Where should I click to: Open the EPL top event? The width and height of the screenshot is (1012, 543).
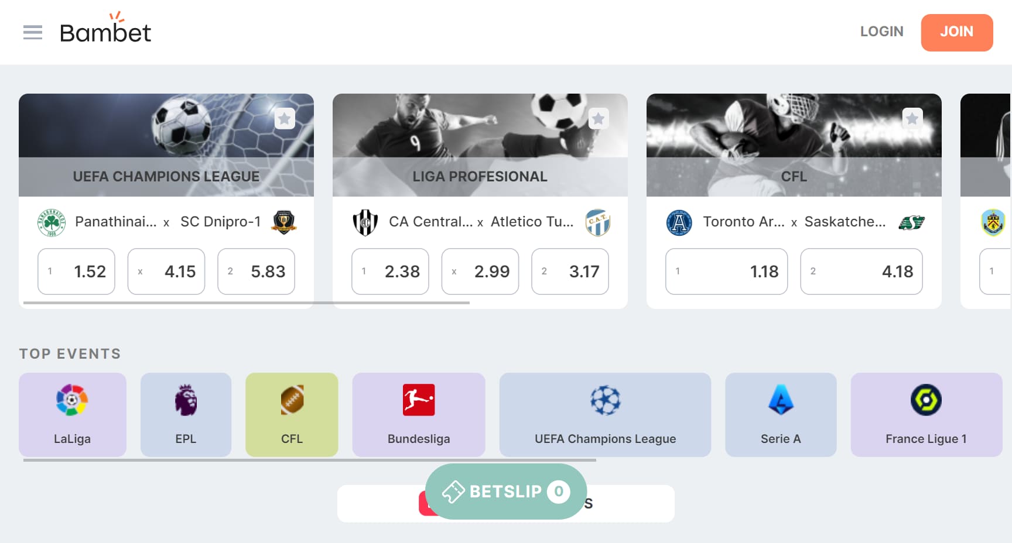pos(186,414)
